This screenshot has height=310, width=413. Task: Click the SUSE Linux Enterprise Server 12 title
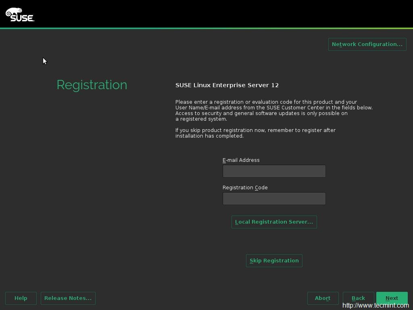(227, 85)
